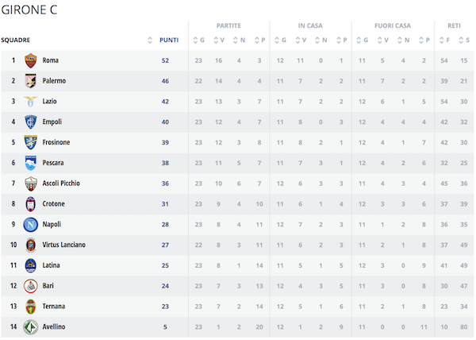Click the Empoli team crest

pyautogui.click(x=31, y=122)
